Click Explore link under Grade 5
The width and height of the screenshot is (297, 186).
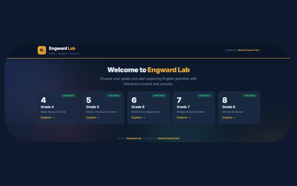point(93,118)
